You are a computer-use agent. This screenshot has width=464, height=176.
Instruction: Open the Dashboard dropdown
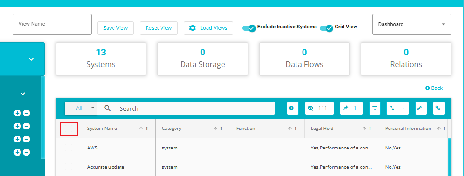pyautogui.click(x=411, y=24)
